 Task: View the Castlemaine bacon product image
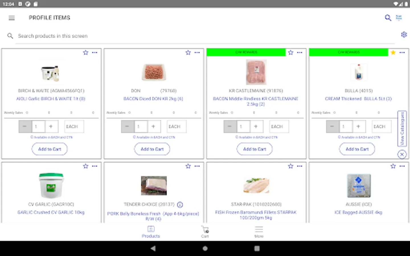256,72
